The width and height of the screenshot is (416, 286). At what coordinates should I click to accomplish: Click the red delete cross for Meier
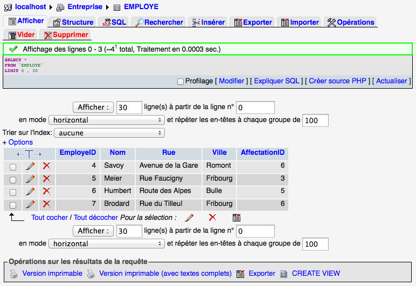47,178
